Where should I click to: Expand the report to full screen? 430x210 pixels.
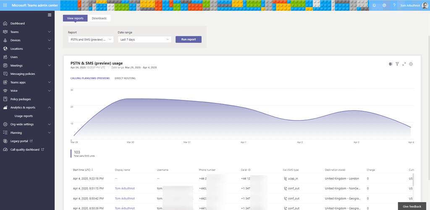click(404, 64)
